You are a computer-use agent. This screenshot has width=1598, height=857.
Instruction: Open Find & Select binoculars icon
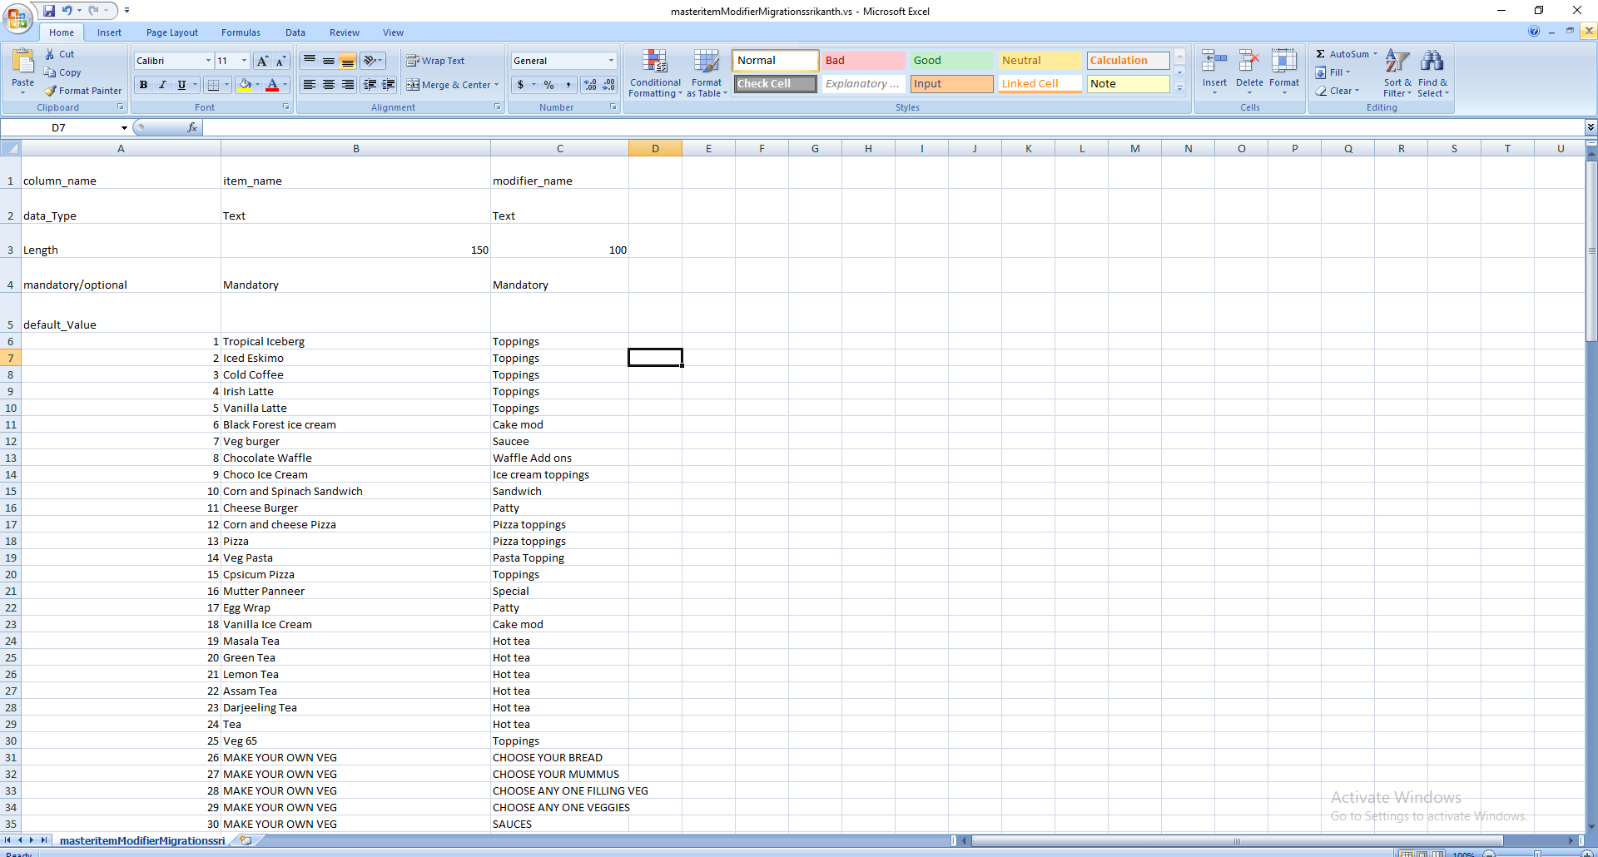1432,62
